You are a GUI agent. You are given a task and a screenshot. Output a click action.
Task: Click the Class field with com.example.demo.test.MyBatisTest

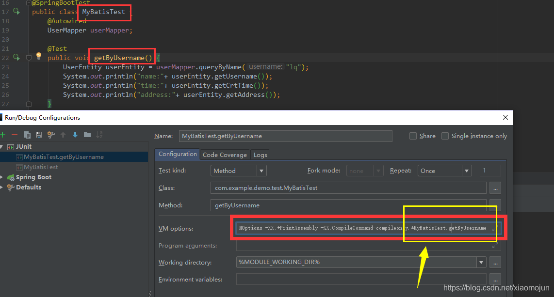click(348, 188)
